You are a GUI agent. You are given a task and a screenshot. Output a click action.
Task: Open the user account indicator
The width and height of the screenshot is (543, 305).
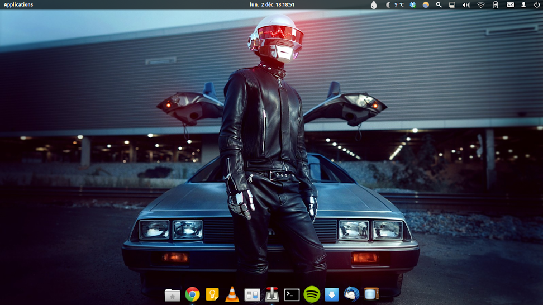[523, 4]
